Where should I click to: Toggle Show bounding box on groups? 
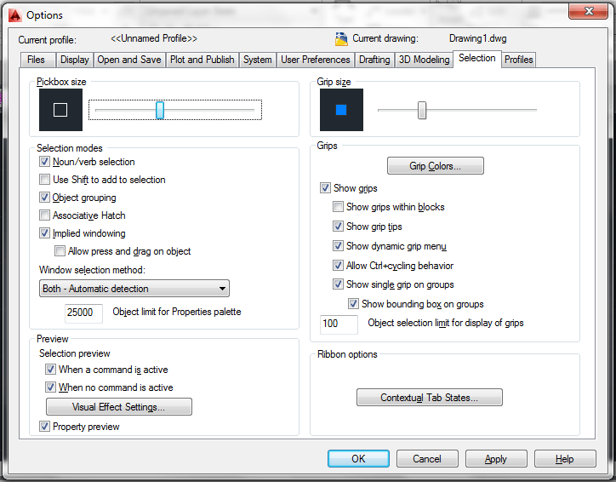click(353, 304)
